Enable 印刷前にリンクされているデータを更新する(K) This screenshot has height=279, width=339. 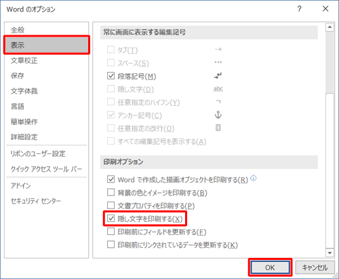point(111,245)
